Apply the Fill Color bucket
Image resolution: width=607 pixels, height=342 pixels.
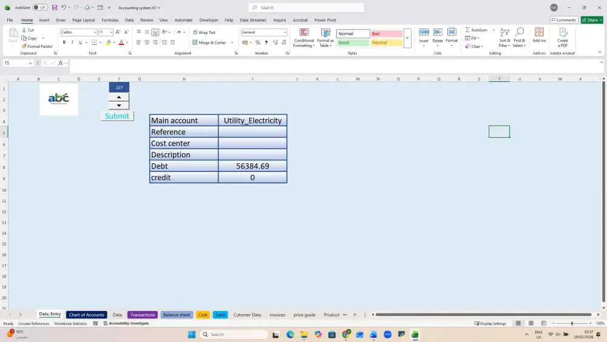pyautogui.click(x=109, y=42)
